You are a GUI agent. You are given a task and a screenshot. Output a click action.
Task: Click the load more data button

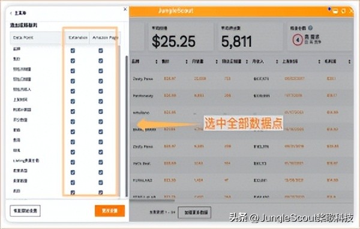pyautogui.click(x=194, y=212)
